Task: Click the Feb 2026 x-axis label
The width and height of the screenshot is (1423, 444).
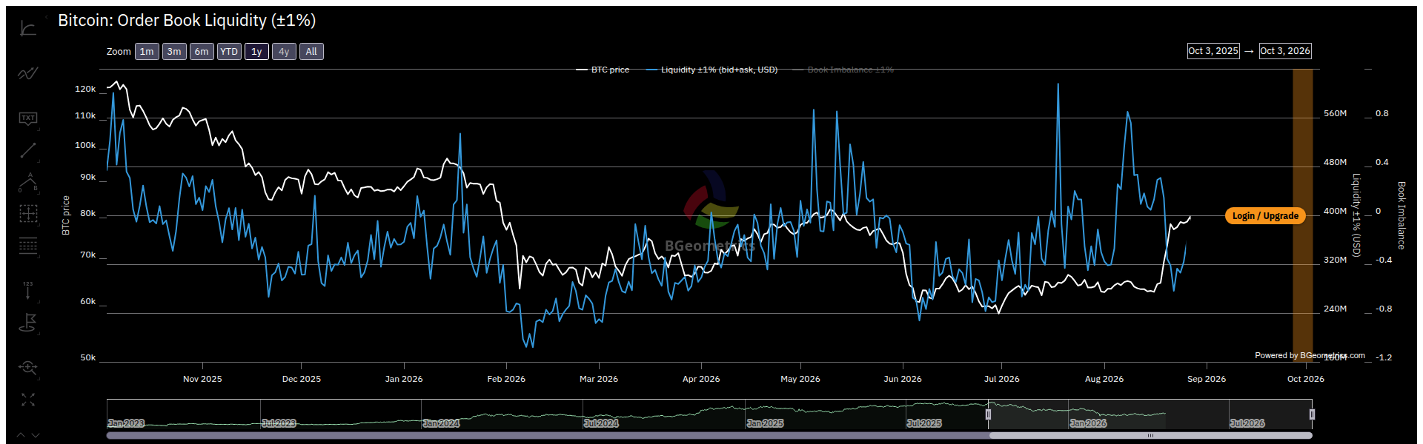Action: pyautogui.click(x=506, y=379)
